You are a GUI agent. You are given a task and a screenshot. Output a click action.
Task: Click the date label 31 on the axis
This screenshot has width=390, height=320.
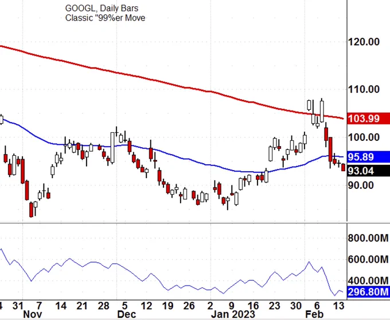click(18, 306)
